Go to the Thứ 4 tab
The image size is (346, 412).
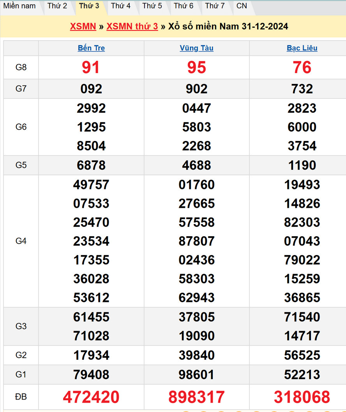pyautogui.click(x=120, y=6)
